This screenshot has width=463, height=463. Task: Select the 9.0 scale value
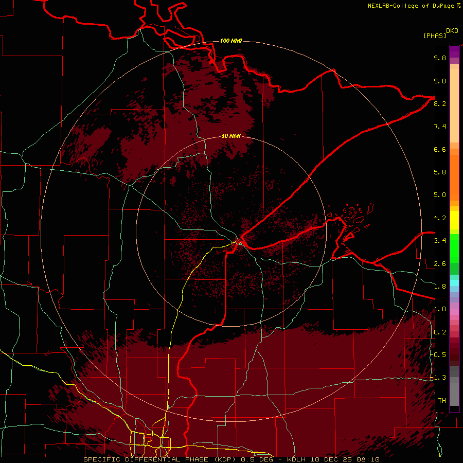440,81
